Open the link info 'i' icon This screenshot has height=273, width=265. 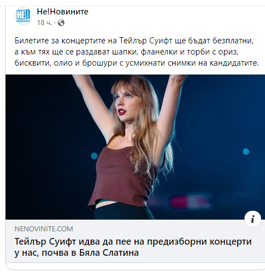point(253,219)
